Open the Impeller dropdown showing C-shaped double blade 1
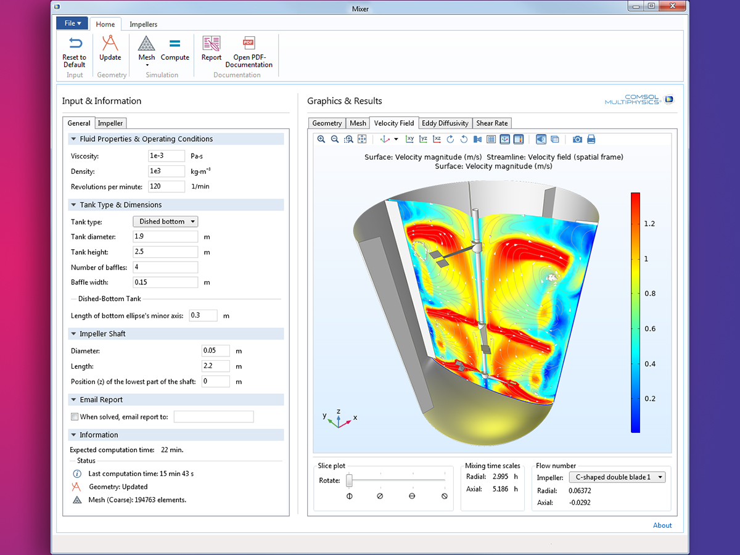Screen dimensions: 740x555 617,477
